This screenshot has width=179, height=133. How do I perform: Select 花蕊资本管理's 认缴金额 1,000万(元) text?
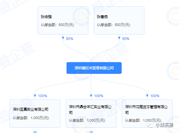143,121
